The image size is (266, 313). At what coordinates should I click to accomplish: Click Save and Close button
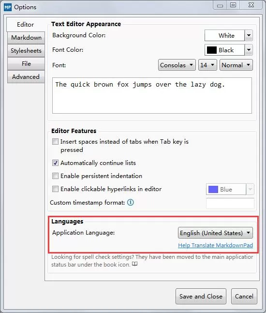(x=201, y=296)
